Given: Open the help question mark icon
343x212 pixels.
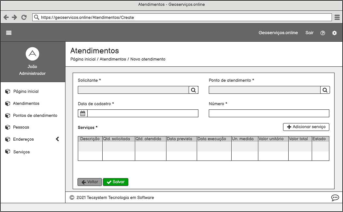Looking at the screenshot, I should (x=322, y=33).
